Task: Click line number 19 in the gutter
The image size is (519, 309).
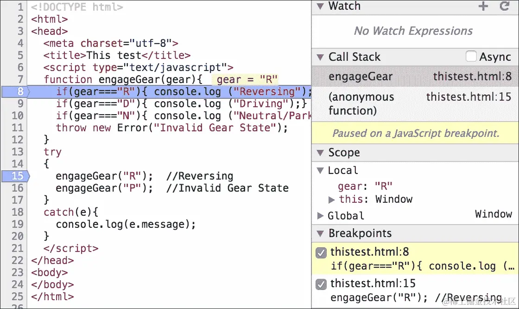Action: click(18, 224)
